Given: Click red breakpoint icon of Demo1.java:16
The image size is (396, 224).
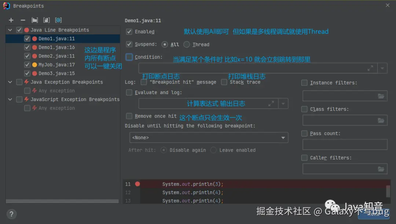Looking at the screenshot, I should (34, 47).
